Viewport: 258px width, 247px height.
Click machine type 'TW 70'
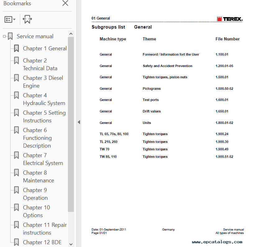point(104,149)
